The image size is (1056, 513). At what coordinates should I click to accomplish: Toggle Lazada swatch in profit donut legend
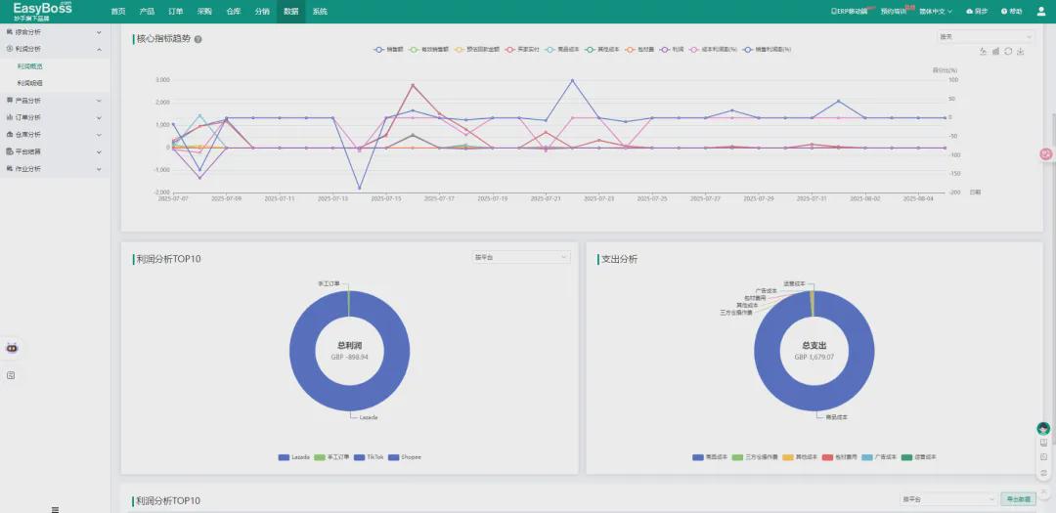point(284,457)
